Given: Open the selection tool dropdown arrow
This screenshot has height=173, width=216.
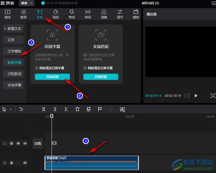Looking at the screenshot, I should coord(11,109).
